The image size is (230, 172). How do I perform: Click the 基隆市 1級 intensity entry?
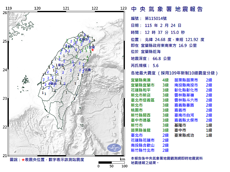click(x=193, y=125)
